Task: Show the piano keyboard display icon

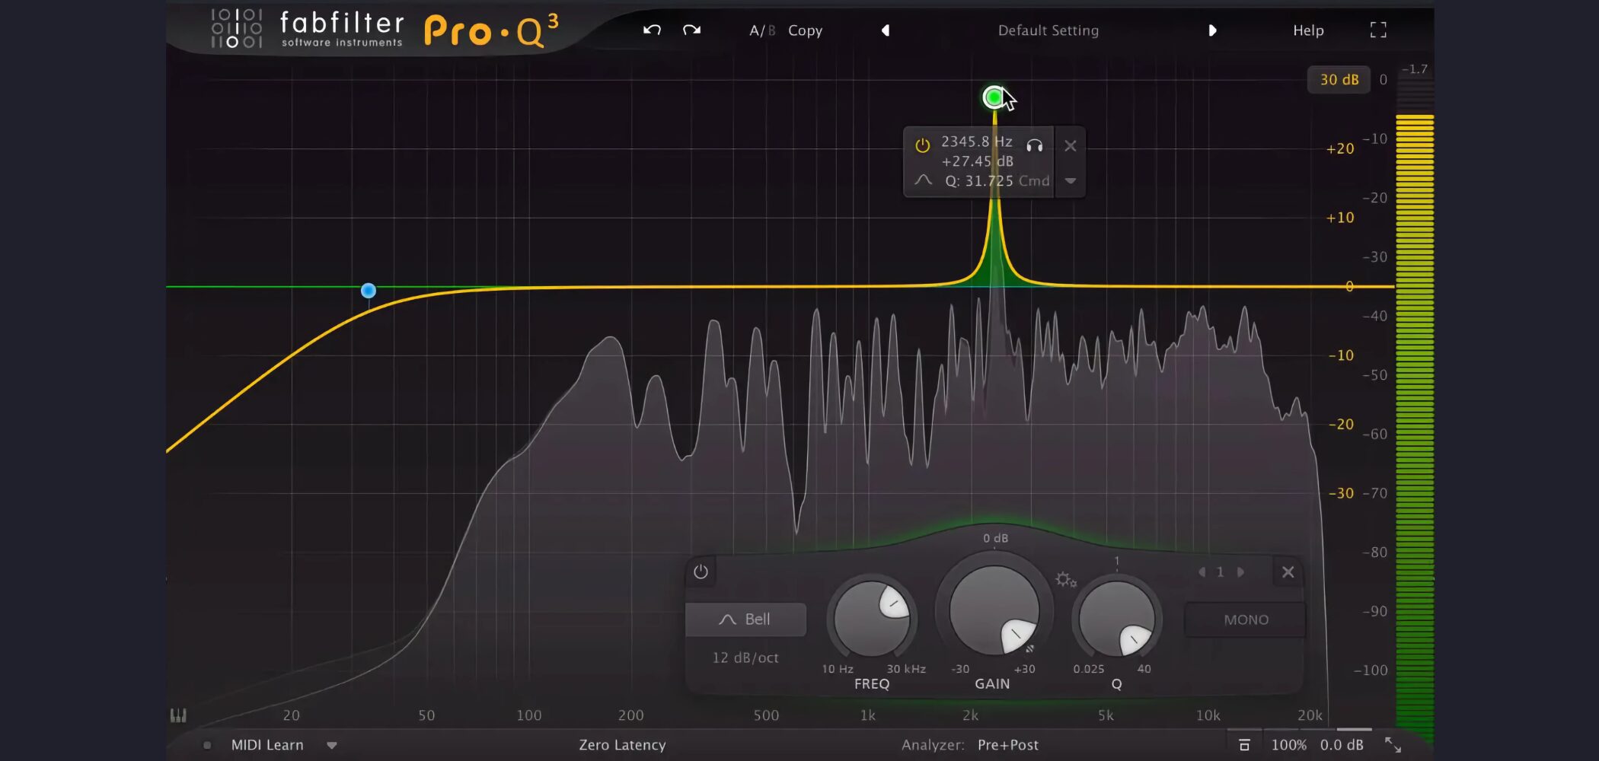Action: [x=178, y=715]
